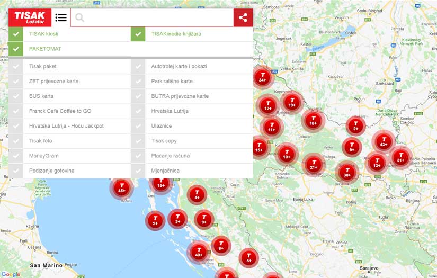Open the 6+ cluster marker
The width and height of the screenshot is (437, 278).
[x=221, y=246]
